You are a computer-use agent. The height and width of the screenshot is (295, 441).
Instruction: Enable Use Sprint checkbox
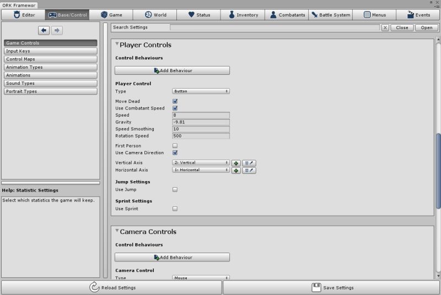point(175,209)
